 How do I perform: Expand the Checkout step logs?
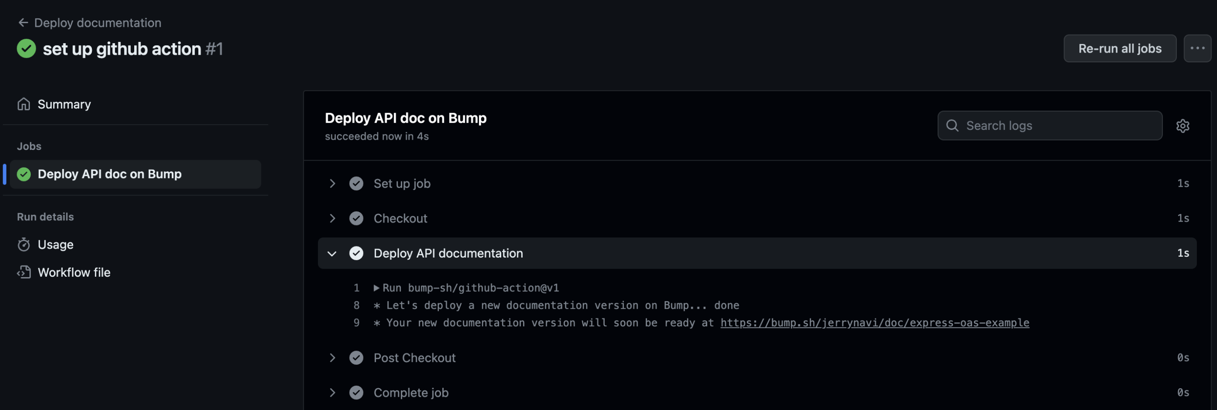coord(332,218)
